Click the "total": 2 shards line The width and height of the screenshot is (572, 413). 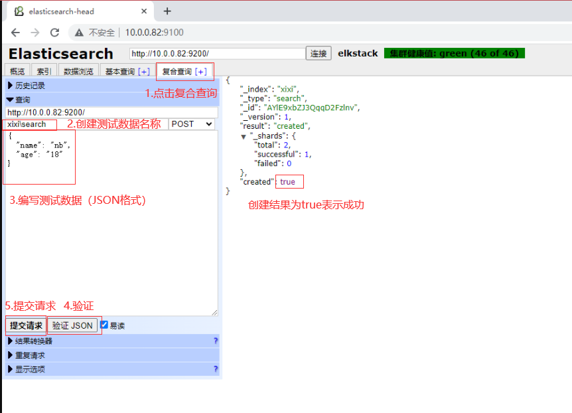(272, 145)
